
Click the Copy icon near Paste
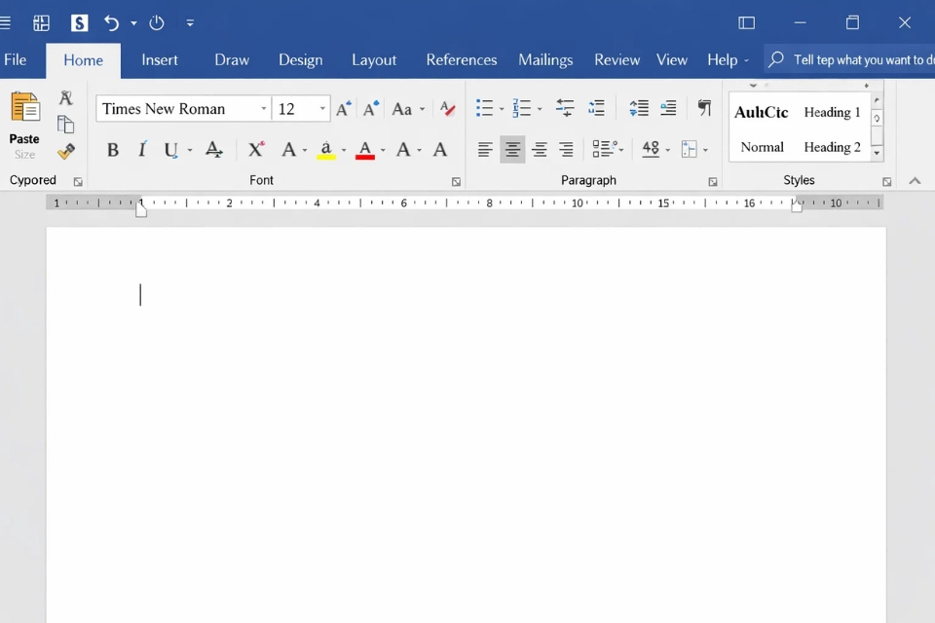[x=65, y=125]
